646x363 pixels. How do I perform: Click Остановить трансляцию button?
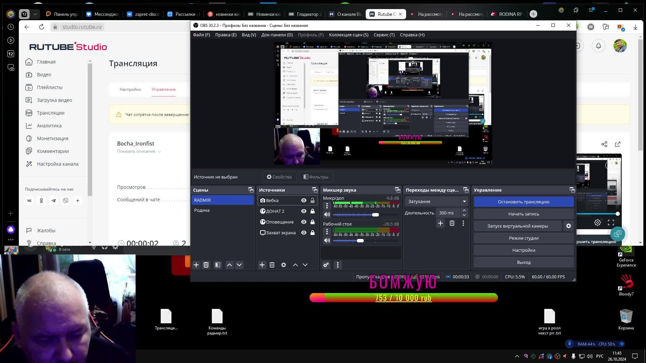(524, 202)
